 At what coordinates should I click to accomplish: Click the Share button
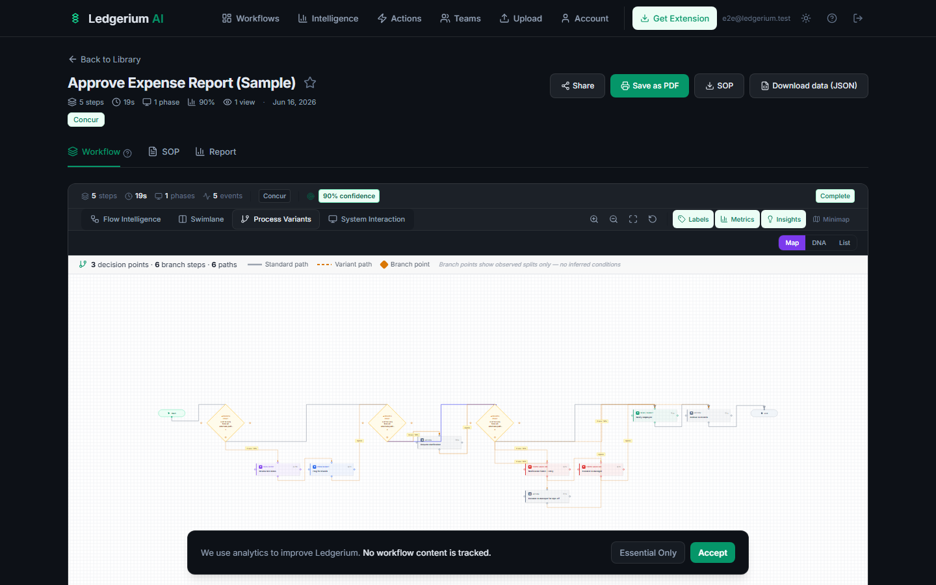coord(577,86)
